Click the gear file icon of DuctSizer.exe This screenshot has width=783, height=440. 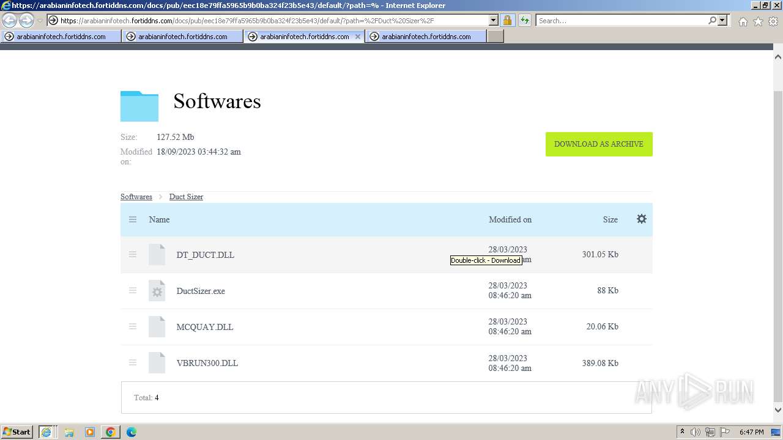(157, 291)
